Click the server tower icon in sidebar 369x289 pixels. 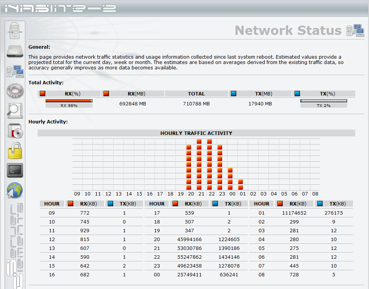tap(15, 30)
